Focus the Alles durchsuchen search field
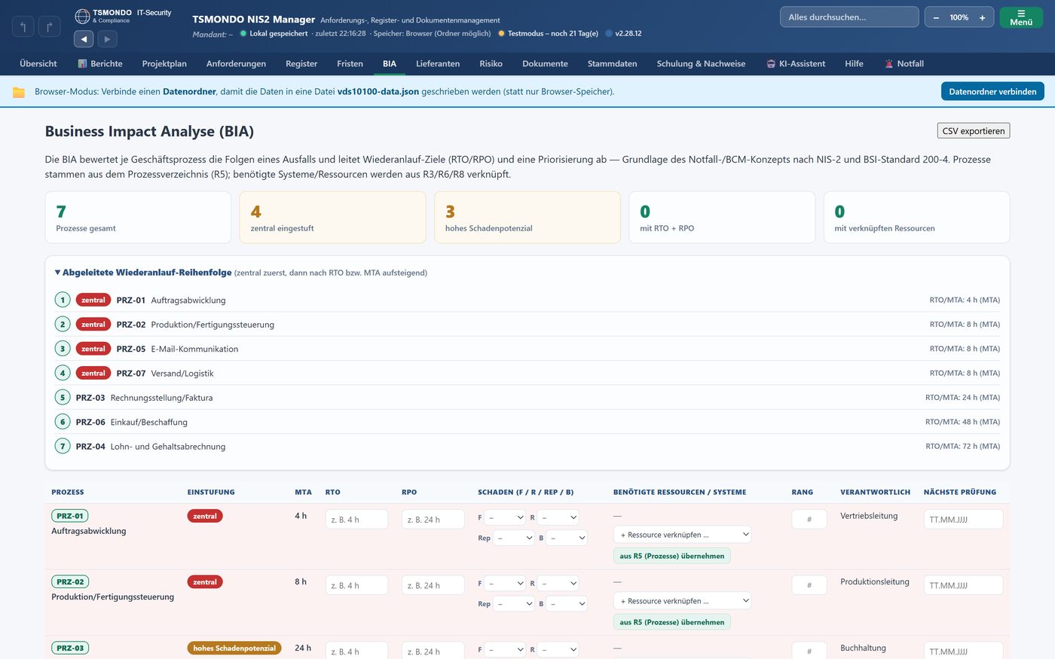 tap(849, 17)
